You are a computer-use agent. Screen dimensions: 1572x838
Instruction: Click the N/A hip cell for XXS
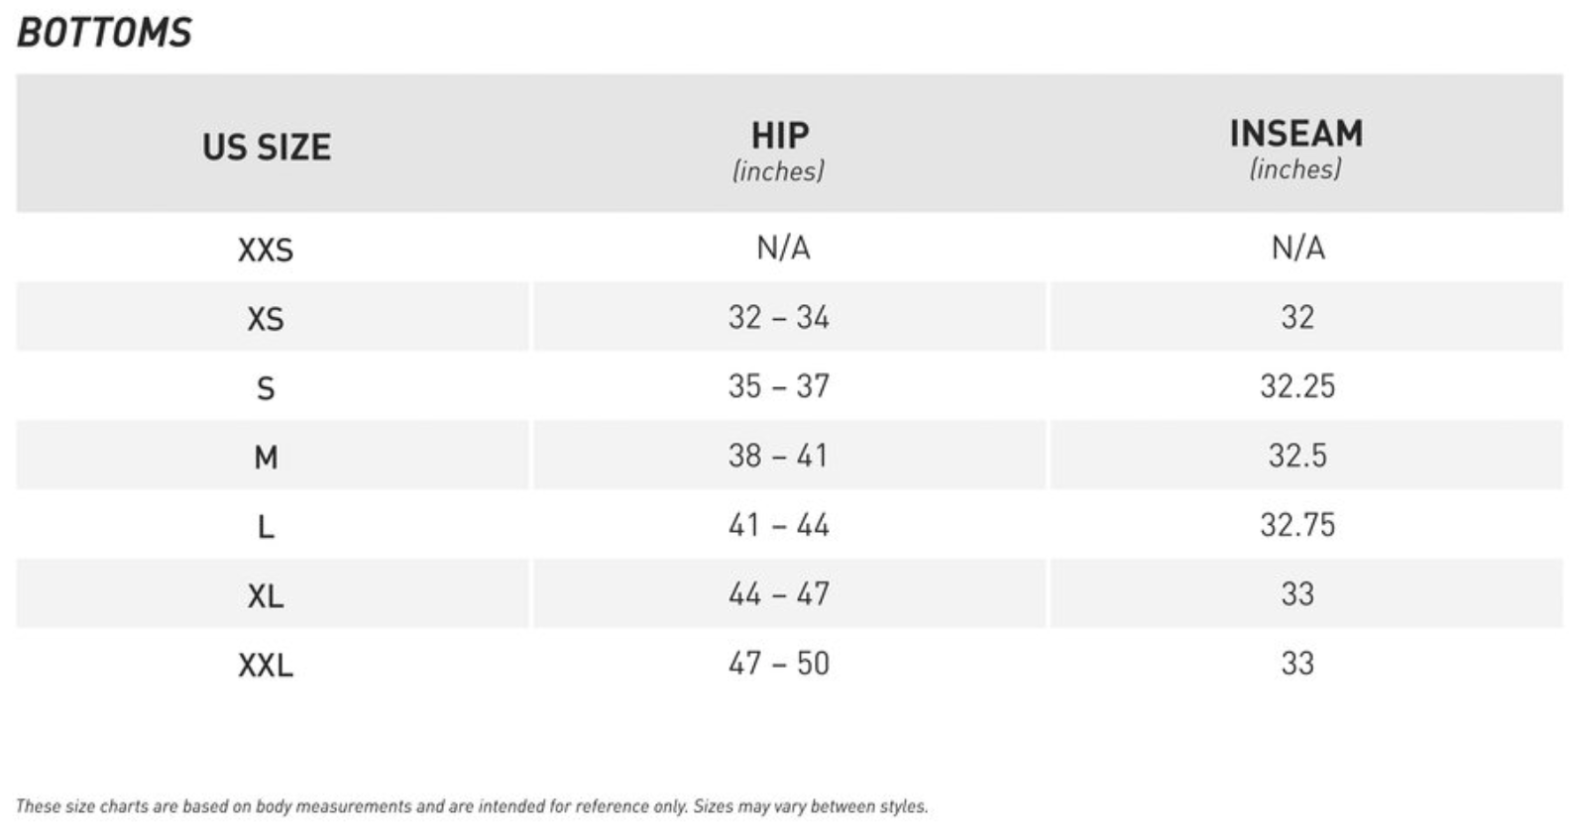pyautogui.click(x=783, y=248)
